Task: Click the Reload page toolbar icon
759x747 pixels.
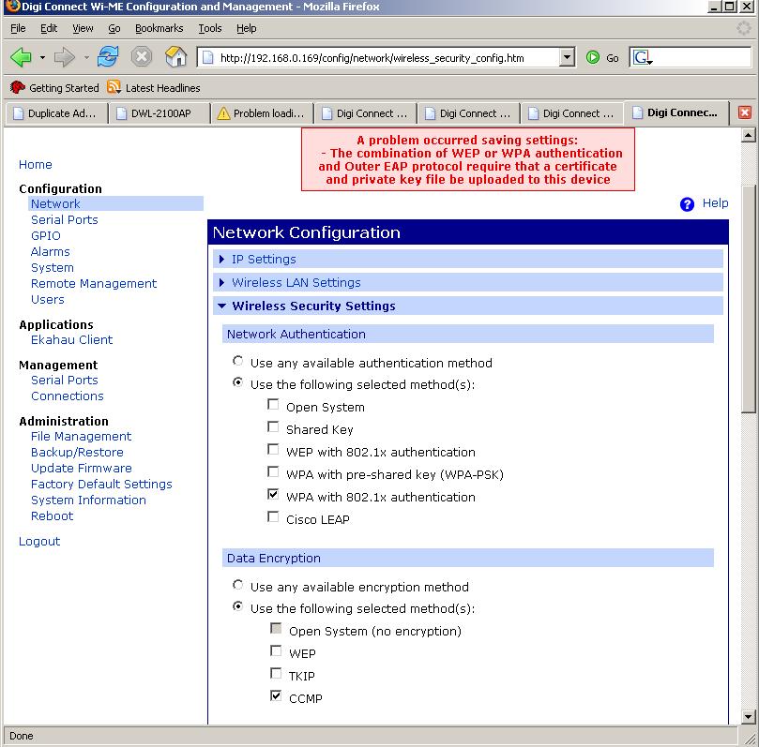Action: point(108,57)
